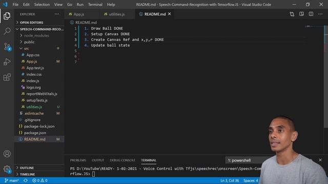Click the Synchronize Changes status icon
Image resolution: width=328 pixels, height=184 pixels.
point(26,180)
